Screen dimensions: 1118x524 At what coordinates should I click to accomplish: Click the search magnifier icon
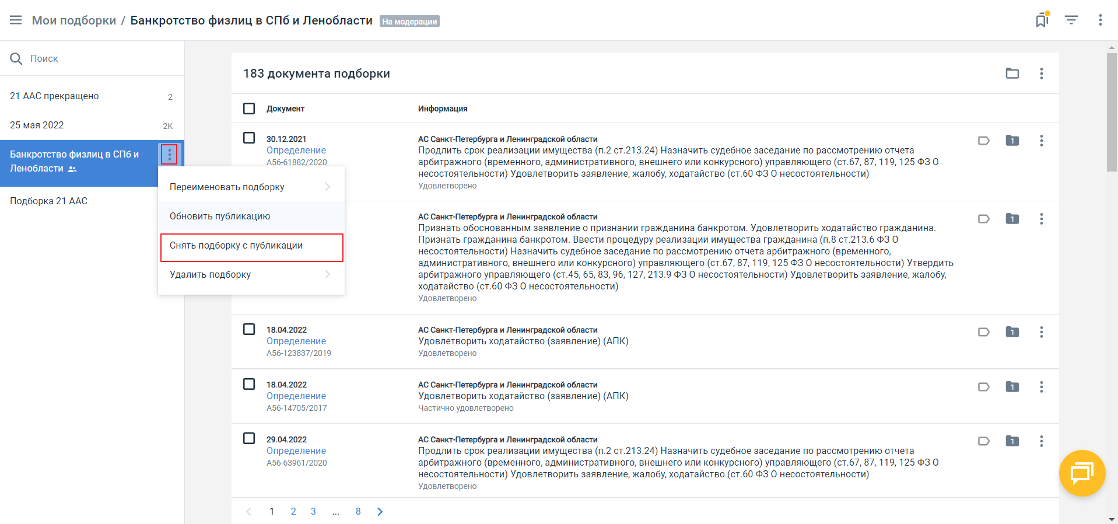coord(16,58)
